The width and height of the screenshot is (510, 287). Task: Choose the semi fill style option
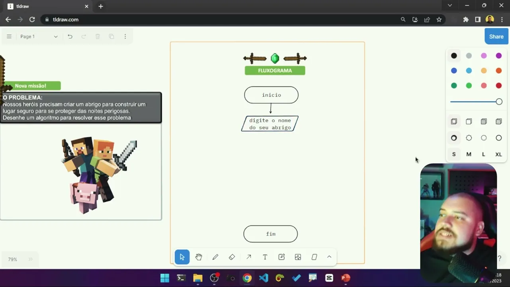click(x=469, y=122)
